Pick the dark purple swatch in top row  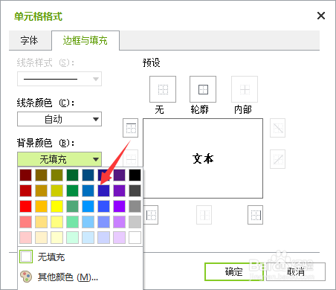(x=119, y=175)
